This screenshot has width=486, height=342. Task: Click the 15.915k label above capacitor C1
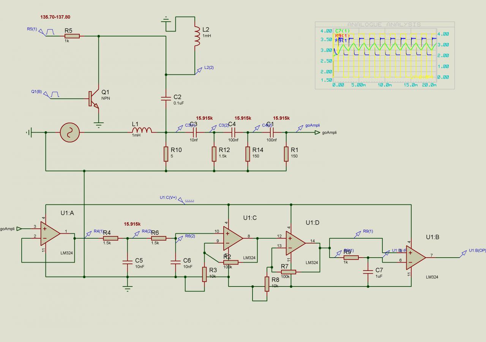281,118
